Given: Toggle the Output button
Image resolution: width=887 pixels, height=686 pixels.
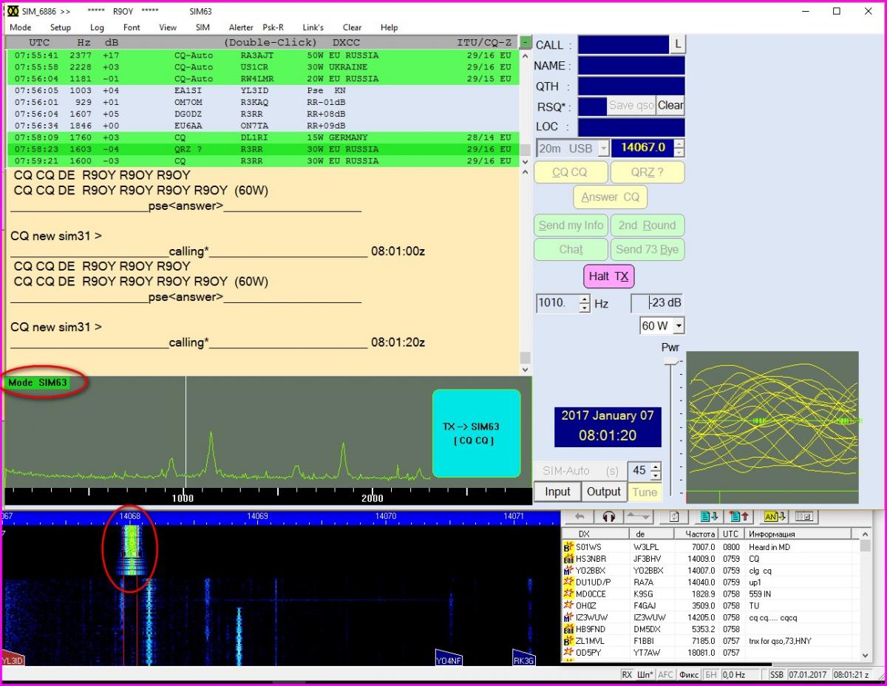Looking at the screenshot, I should (604, 492).
